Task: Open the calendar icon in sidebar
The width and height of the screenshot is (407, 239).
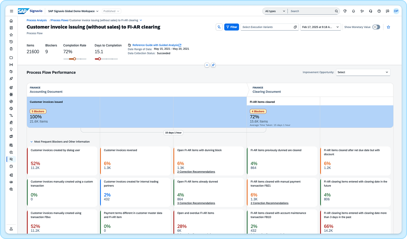Action: [11, 166]
